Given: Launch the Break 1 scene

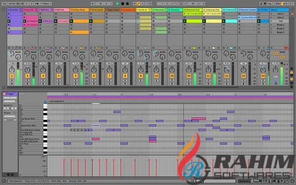Looking at the screenshot, I should click(x=271, y=25).
